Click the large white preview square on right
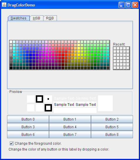The height and width of the screenshot is (160, 140). [105, 103]
